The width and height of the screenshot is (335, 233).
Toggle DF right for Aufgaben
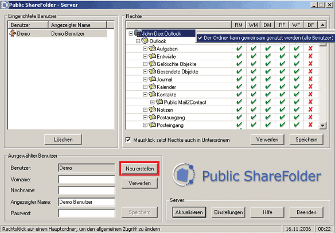click(310, 49)
